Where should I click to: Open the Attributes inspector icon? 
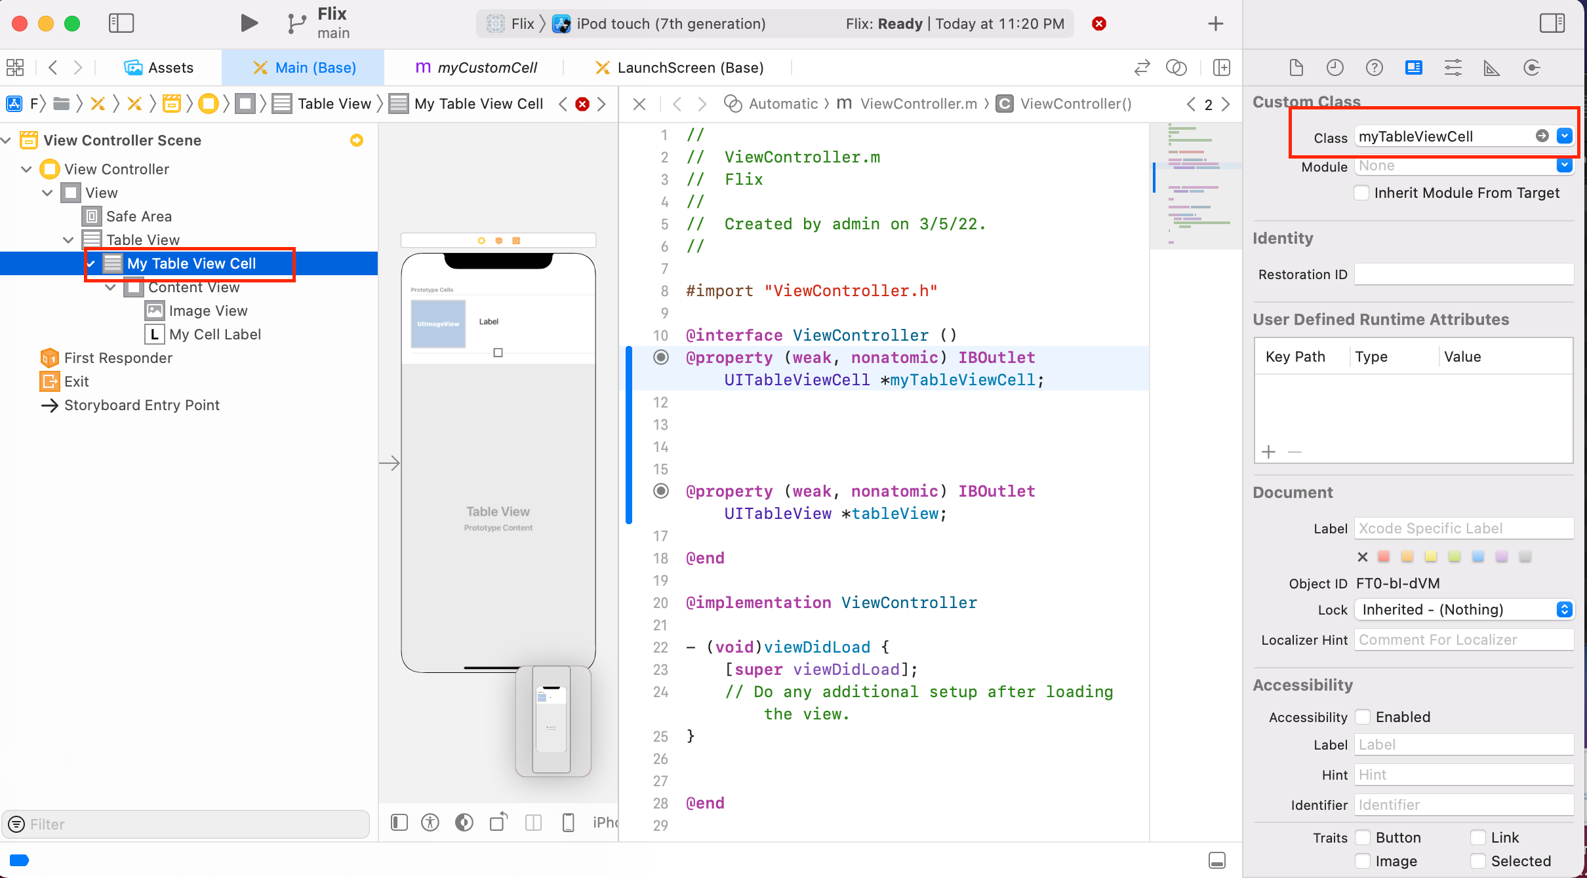(1453, 67)
